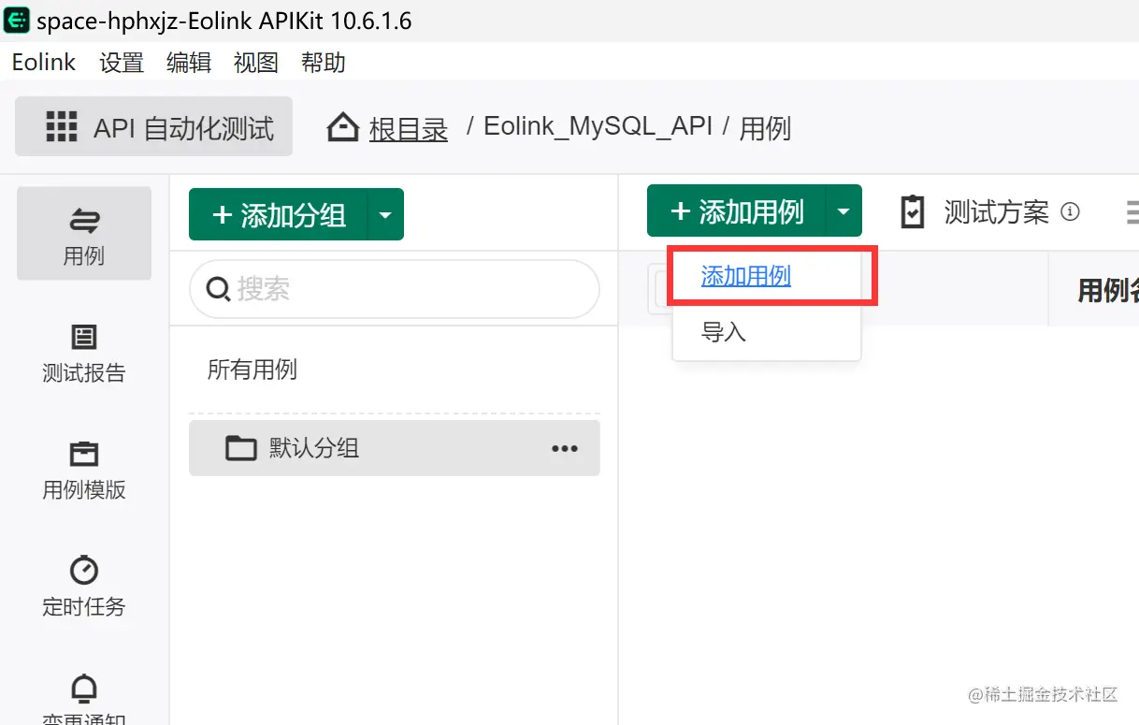Click the search box in group panel

pyautogui.click(x=394, y=289)
